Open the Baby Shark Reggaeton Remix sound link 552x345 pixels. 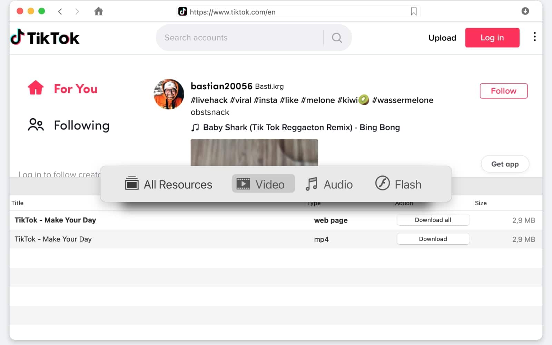point(301,127)
